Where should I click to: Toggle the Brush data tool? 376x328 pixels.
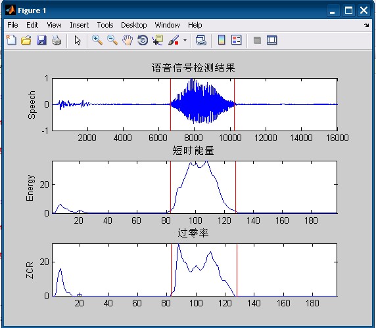pyautogui.click(x=174, y=40)
